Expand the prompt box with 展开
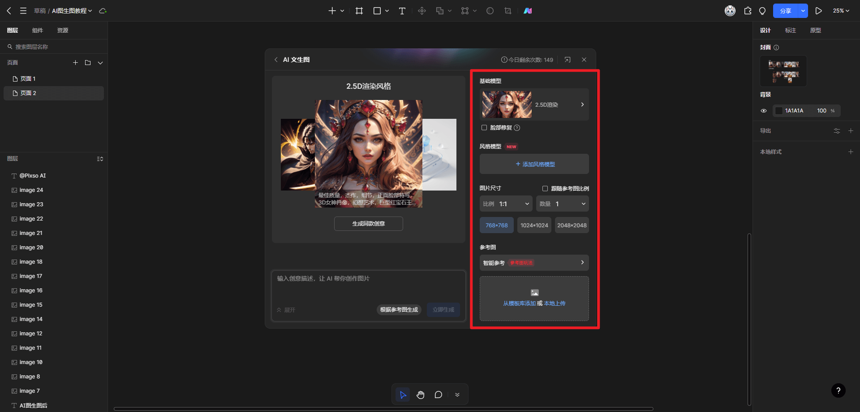The image size is (860, 412). tap(286, 310)
